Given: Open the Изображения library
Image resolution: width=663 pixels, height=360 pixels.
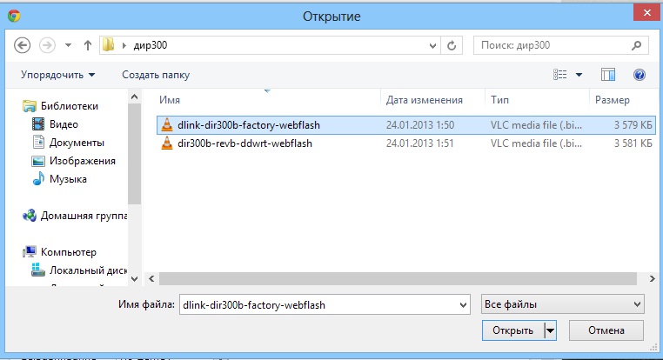Looking at the screenshot, I should pyautogui.click(x=83, y=161).
